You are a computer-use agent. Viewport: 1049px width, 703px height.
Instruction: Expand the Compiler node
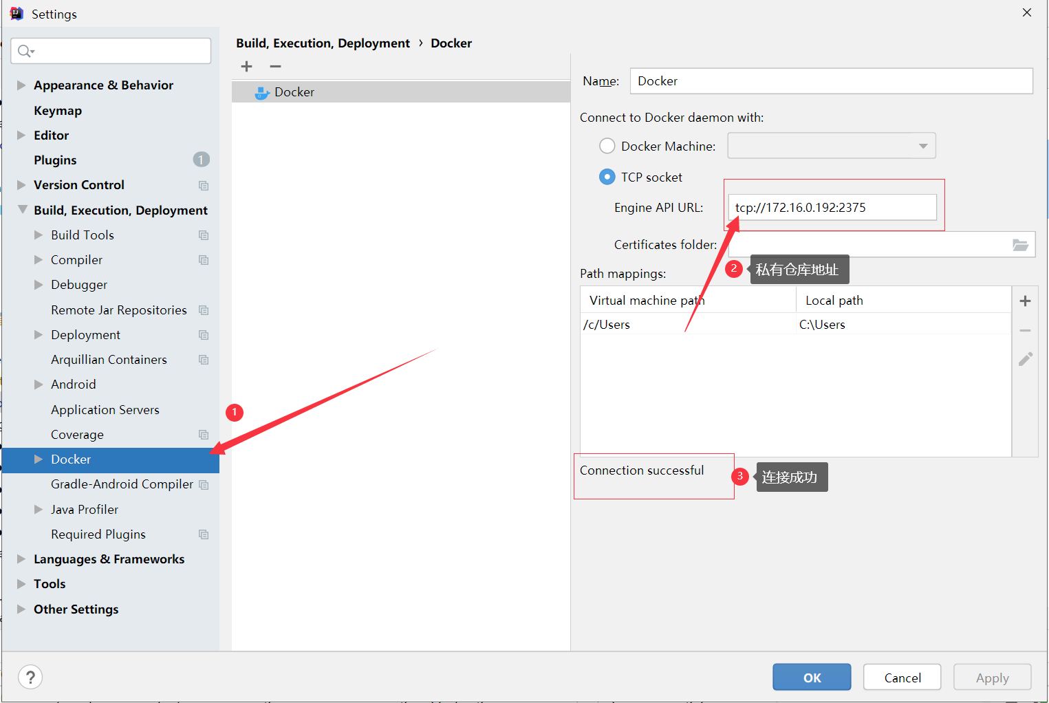(x=39, y=260)
